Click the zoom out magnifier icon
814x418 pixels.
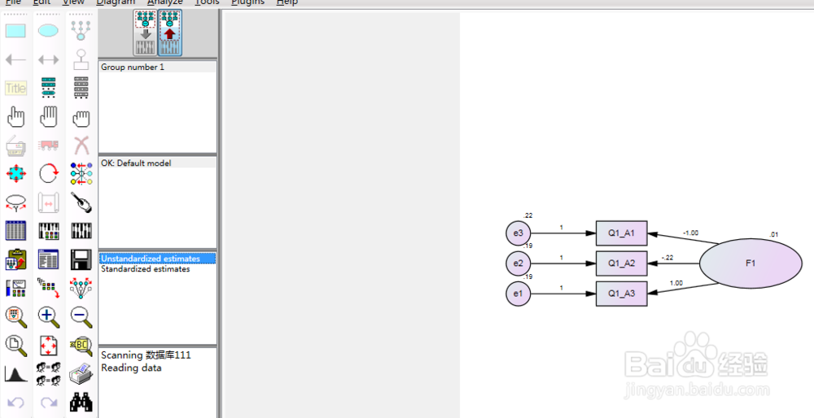[x=81, y=316]
